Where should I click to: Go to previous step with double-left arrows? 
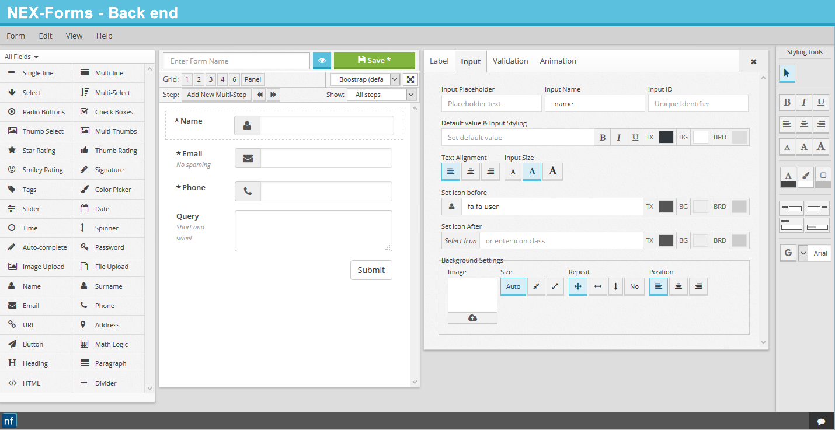click(259, 95)
